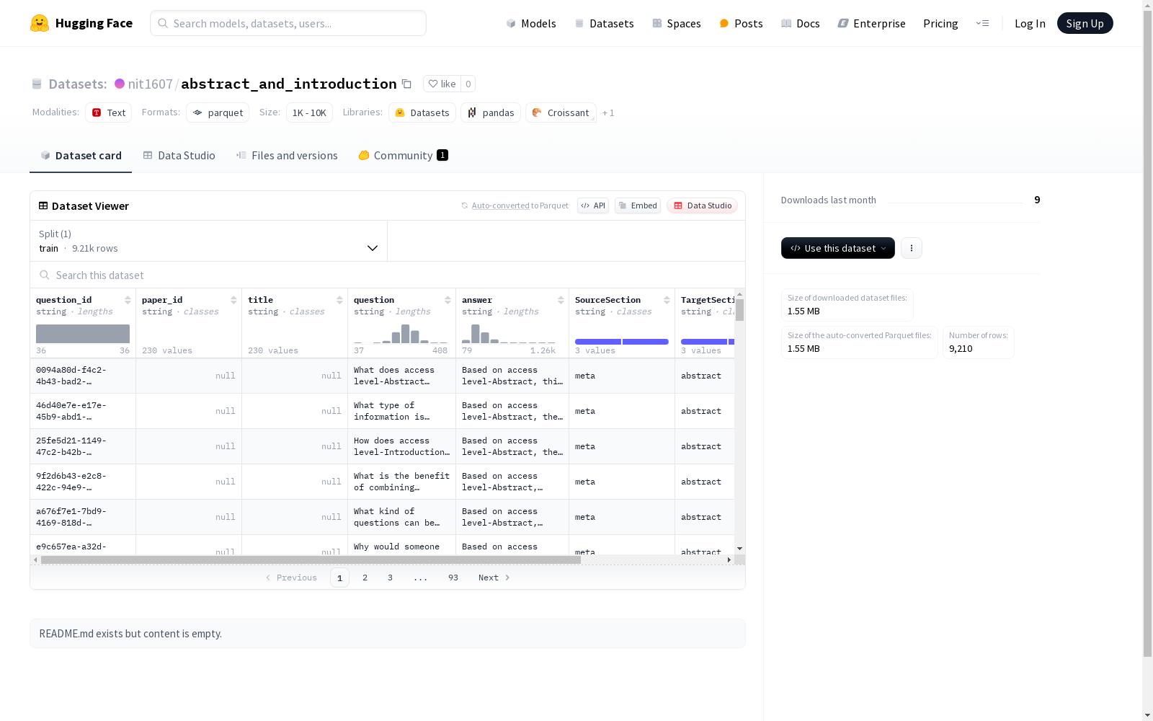1153x721 pixels.
Task: Click the SourceSection class distribution bar
Action: pos(622,342)
